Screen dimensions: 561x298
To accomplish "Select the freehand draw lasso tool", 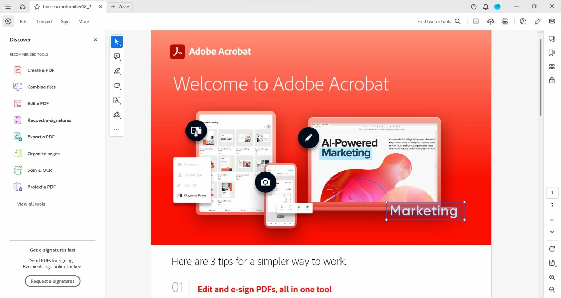I will [117, 86].
